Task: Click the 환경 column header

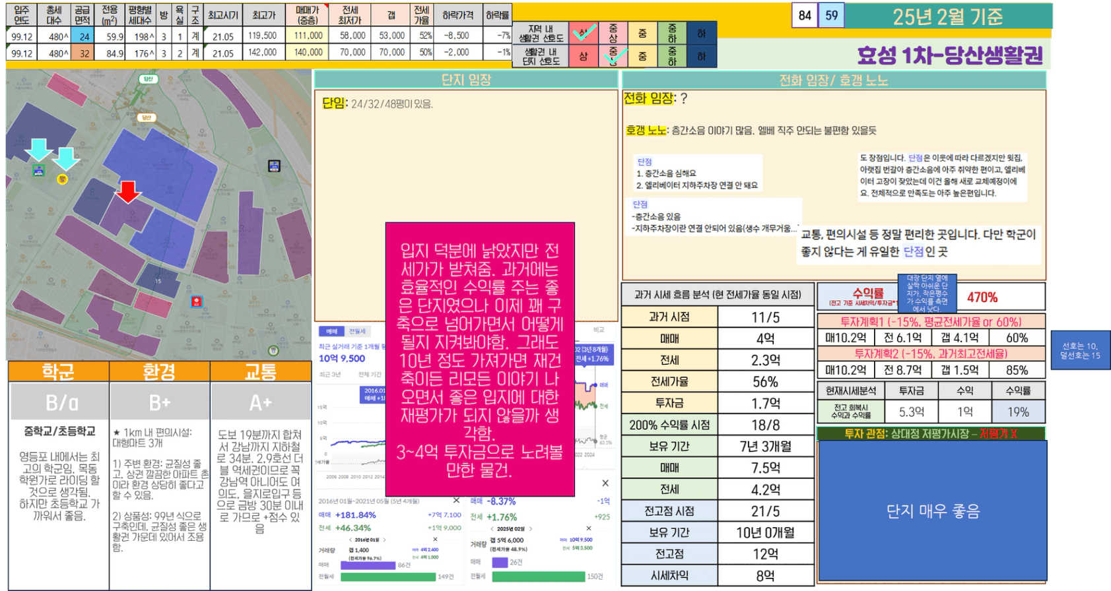Action: tap(159, 371)
